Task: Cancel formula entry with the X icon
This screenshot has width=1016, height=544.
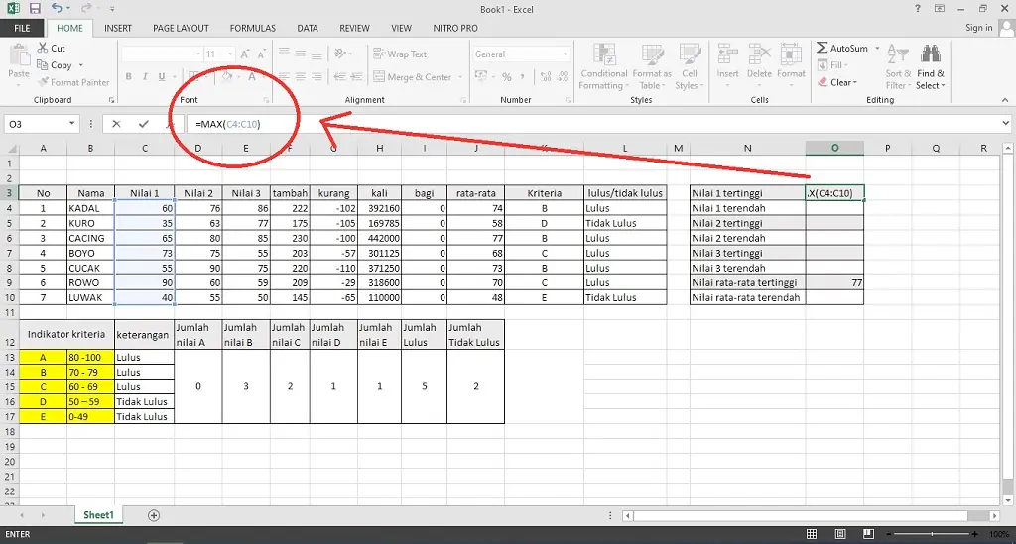Action: coord(116,124)
